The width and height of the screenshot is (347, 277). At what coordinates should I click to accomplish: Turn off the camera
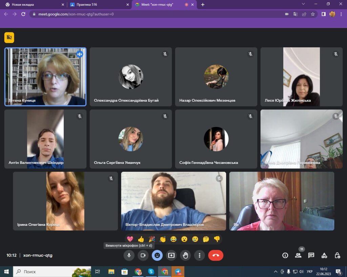(143, 255)
